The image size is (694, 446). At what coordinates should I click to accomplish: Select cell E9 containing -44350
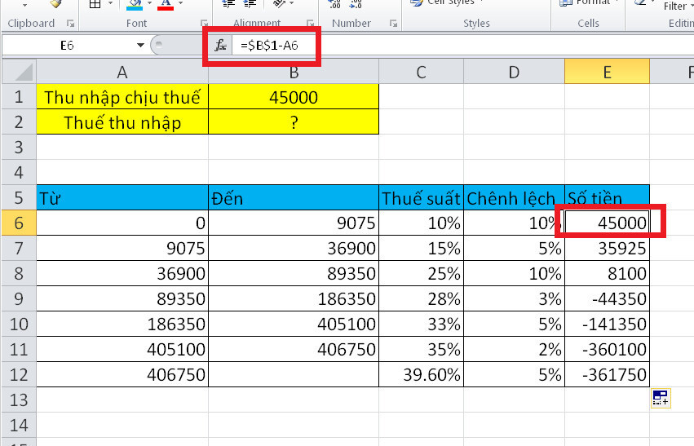[608, 298]
